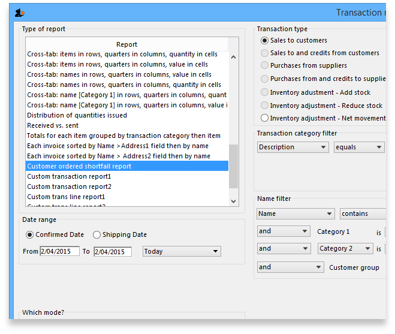Open the Category 2 dropdown

coord(345,248)
